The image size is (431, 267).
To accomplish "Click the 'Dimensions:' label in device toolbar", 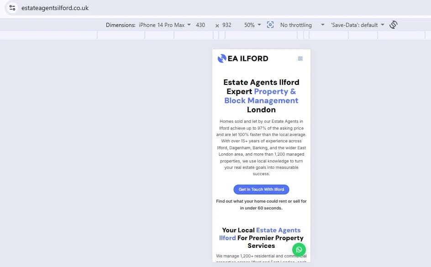I will [x=121, y=25].
